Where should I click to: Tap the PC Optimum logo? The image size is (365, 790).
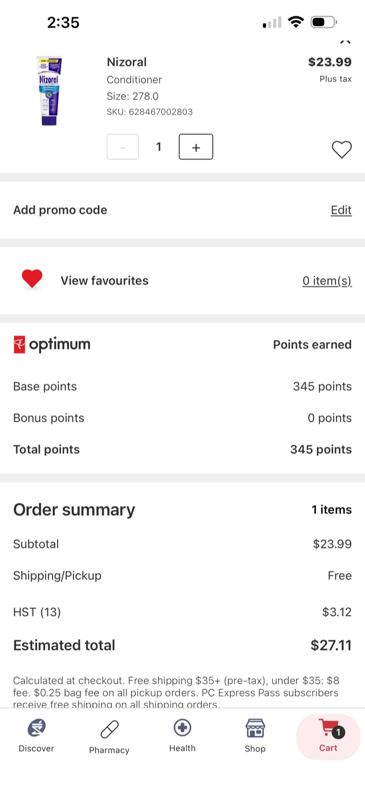tap(52, 345)
